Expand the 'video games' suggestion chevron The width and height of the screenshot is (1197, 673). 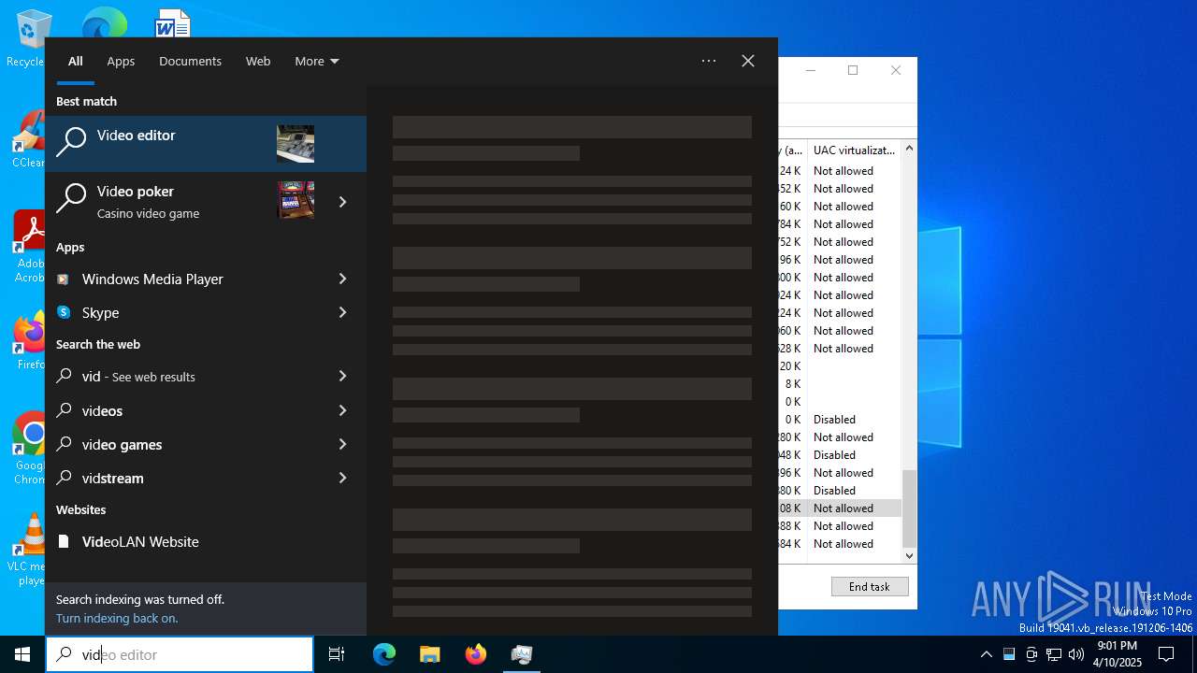[342, 444]
